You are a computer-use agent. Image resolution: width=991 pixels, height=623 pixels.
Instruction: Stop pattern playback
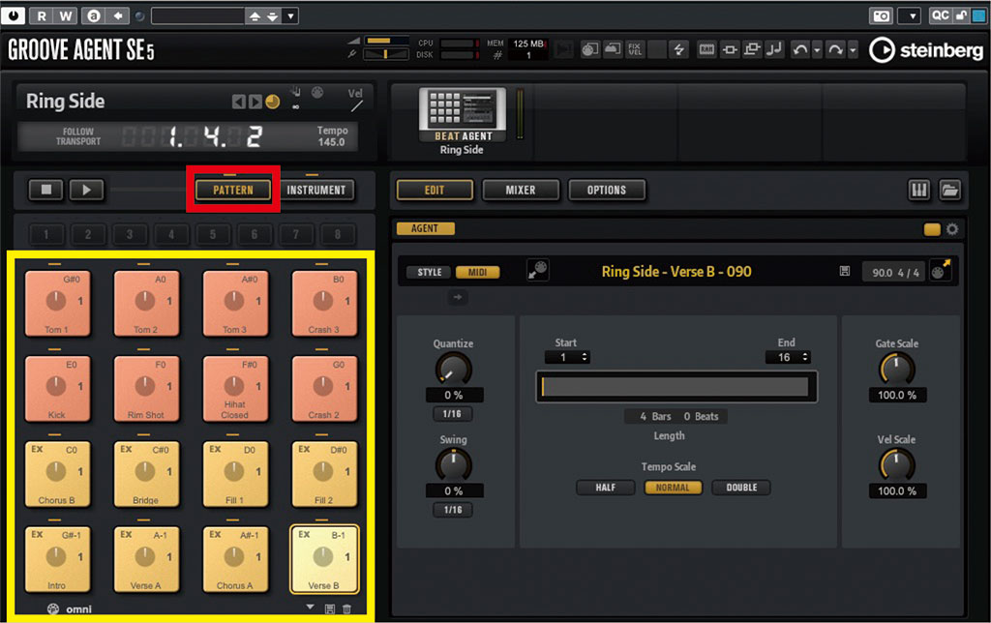pyautogui.click(x=45, y=190)
